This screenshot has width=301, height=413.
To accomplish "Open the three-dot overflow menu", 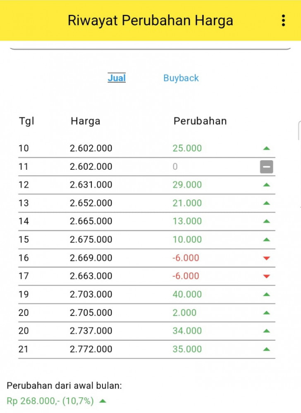I will point(283,20).
